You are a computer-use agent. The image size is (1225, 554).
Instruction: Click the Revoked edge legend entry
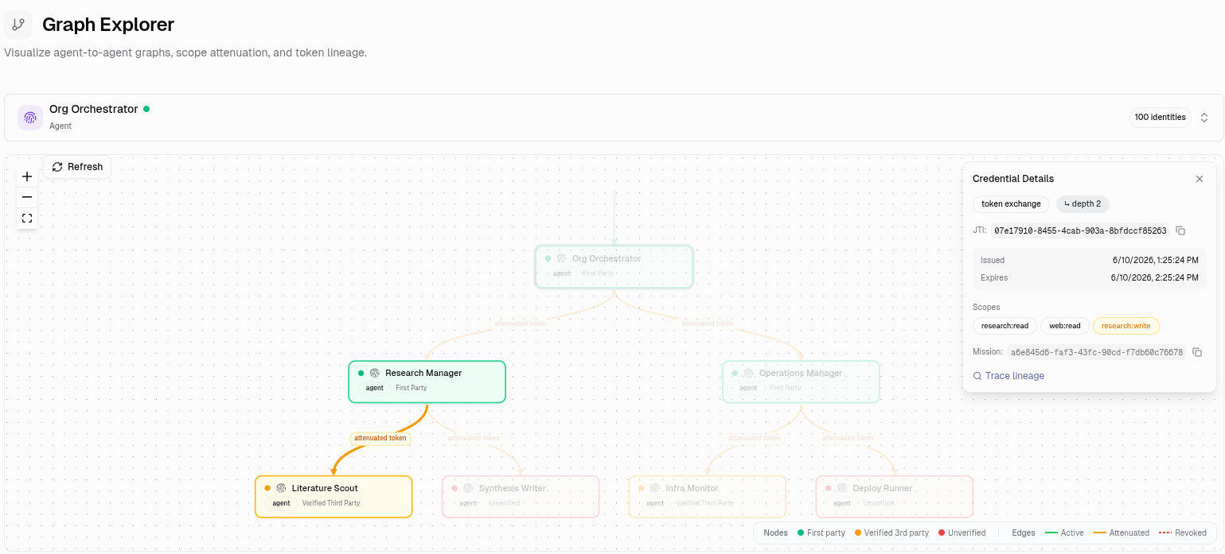pyautogui.click(x=1182, y=533)
